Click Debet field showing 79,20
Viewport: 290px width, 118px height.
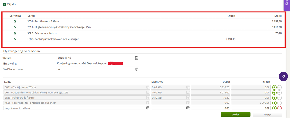pos(211,97)
